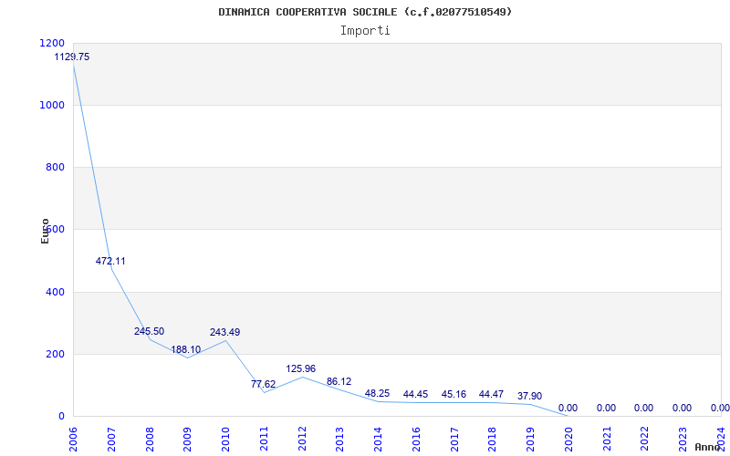Click the 2008 x-axis year label
This screenshot has width=730, height=456.
coord(150,440)
